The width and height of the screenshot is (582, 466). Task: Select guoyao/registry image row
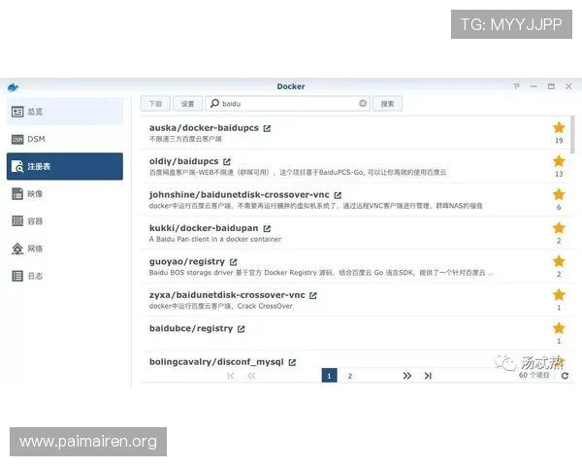point(357,266)
